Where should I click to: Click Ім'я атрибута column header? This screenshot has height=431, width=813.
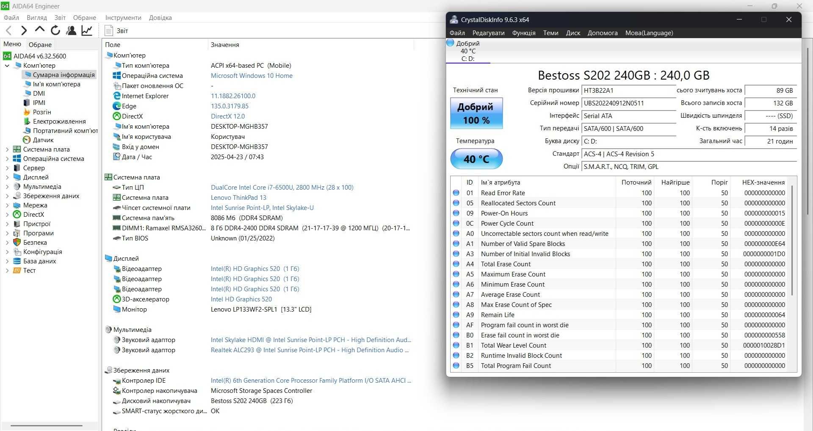[546, 182]
